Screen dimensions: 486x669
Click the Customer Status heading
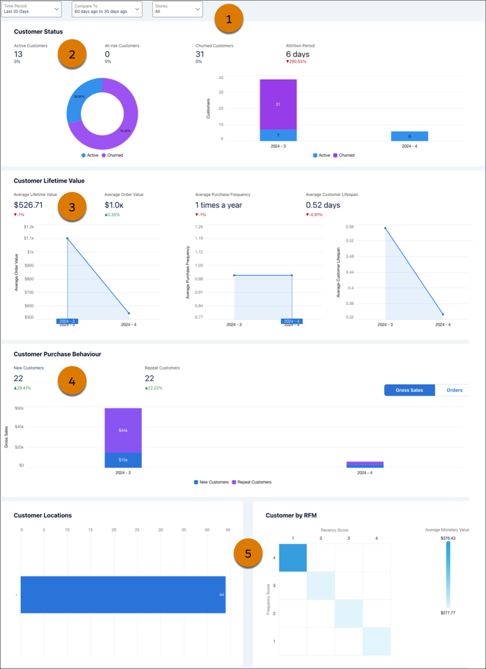point(38,32)
